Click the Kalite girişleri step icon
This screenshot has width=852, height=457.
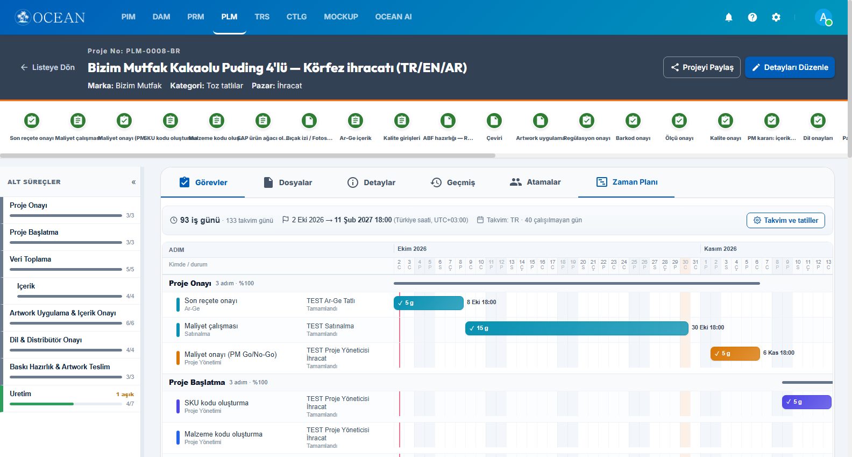pyautogui.click(x=402, y=121)
